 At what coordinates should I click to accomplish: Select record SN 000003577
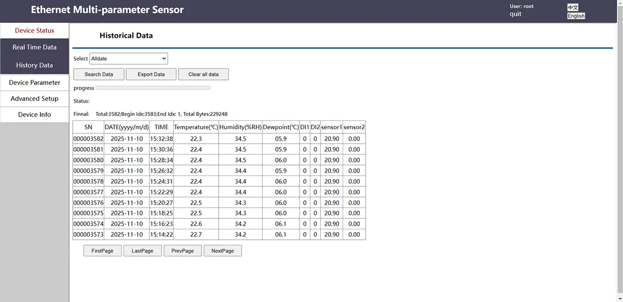[88, 192]
